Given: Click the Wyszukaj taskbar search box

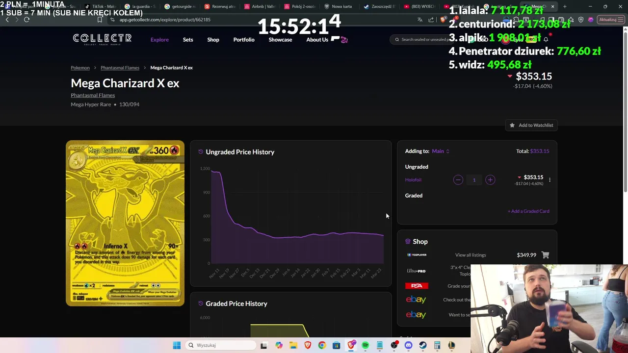Looking at the screenshot, I should pos(221,345).
